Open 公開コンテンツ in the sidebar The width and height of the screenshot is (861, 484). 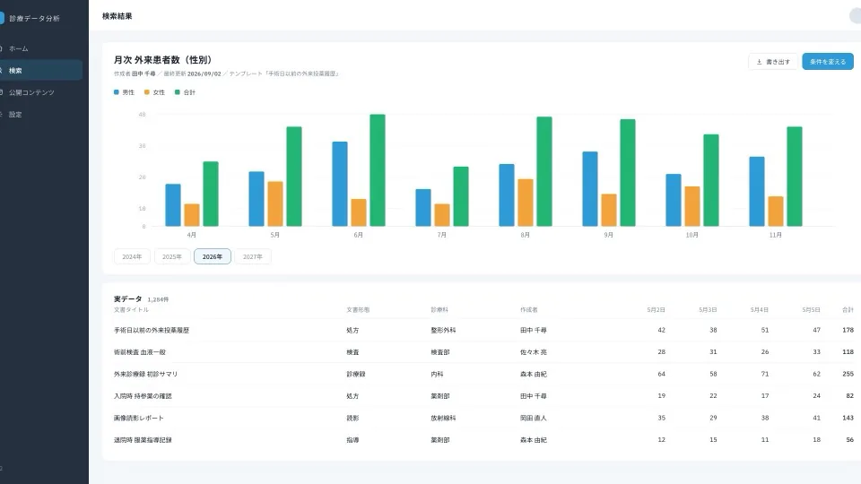pyautogui.click(x=39, y=92)
